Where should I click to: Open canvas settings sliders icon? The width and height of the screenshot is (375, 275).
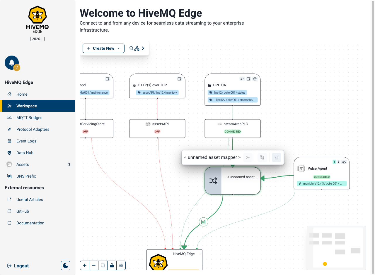pyautogui.click(x=121, y=265)
